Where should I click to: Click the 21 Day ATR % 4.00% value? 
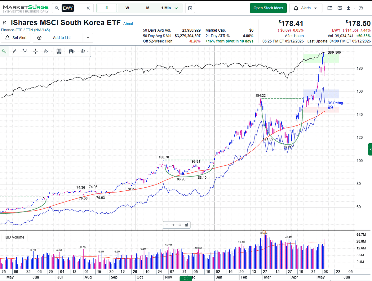click(248, 36)
